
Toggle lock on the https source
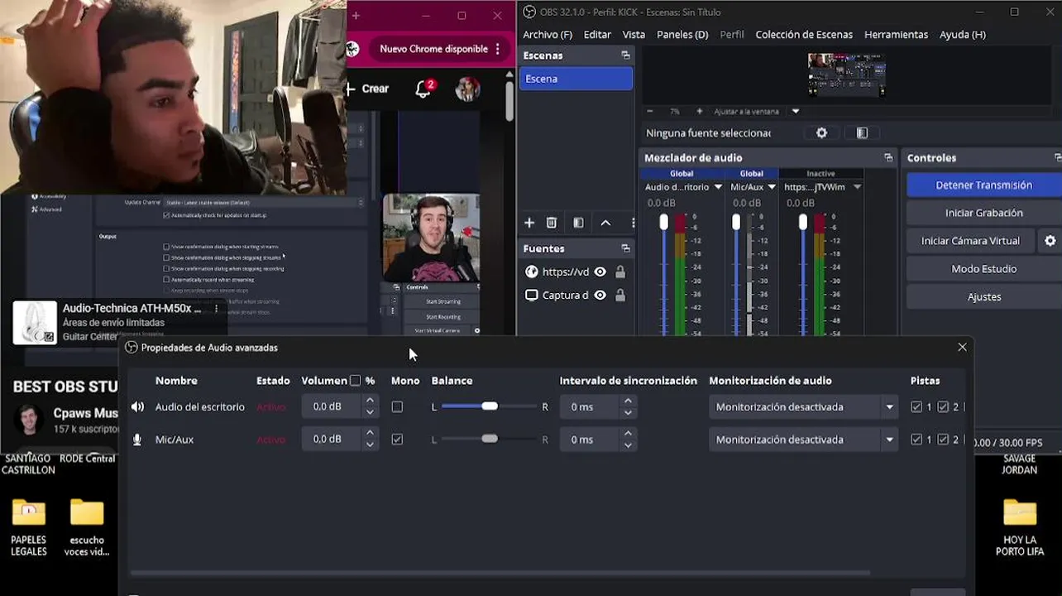click(x=620, y=272)
